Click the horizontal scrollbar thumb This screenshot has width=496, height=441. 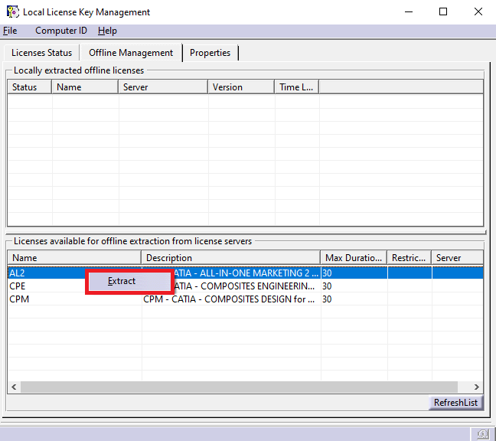tap(230, 387)
